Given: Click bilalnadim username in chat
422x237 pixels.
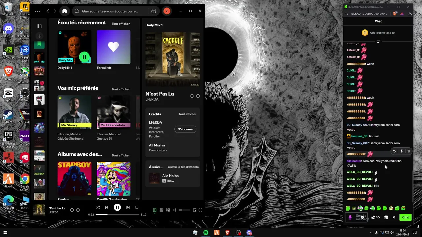Looking at the screenshot, I should click(354, 161).
